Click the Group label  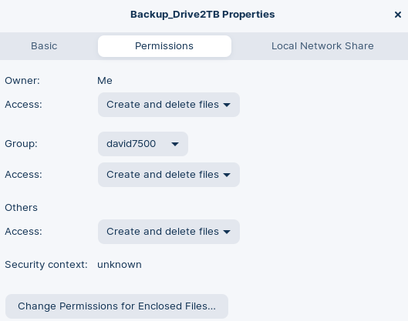coord(21,144)
